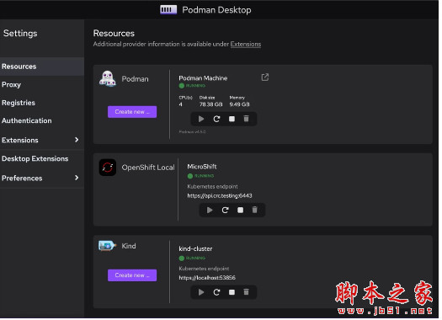The image size is (442, 320).
Task: Click the MicroShift resource name
Action: (x=203, y=168)
